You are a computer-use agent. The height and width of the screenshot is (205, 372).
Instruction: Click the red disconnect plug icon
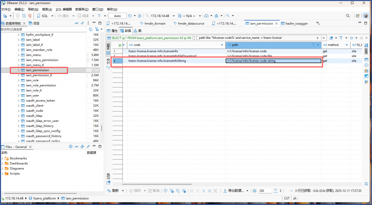tap(30, 16)
